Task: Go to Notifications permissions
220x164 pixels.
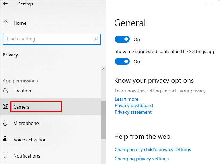Action: [x=27, y=156]
